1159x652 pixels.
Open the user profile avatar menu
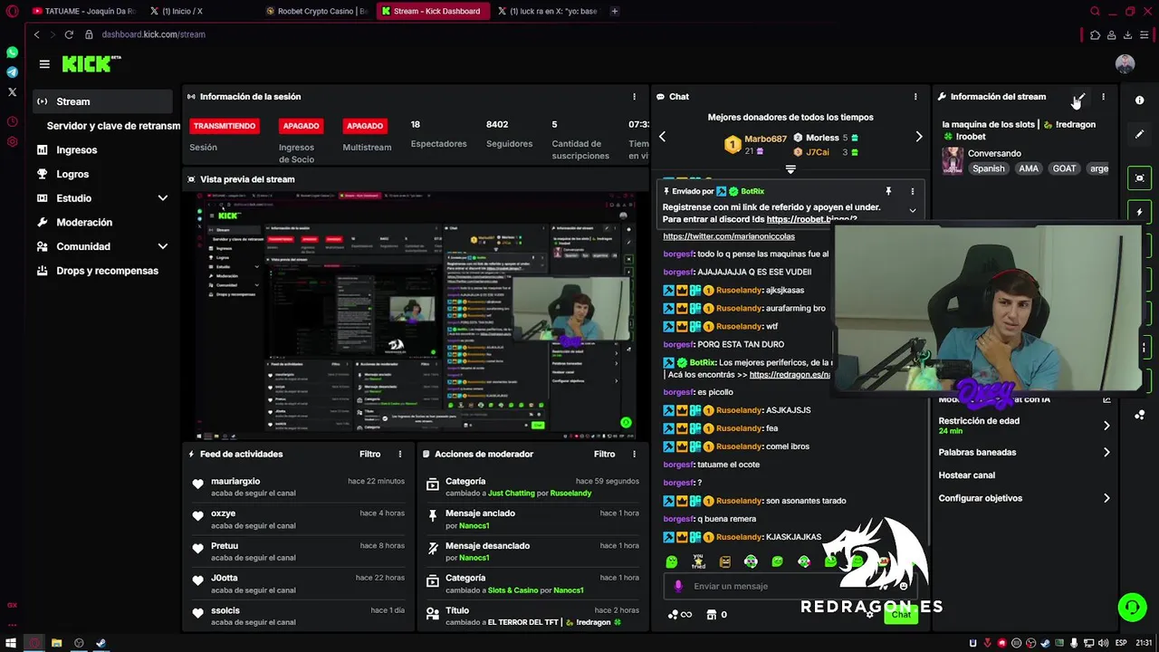click(1125, 64)
